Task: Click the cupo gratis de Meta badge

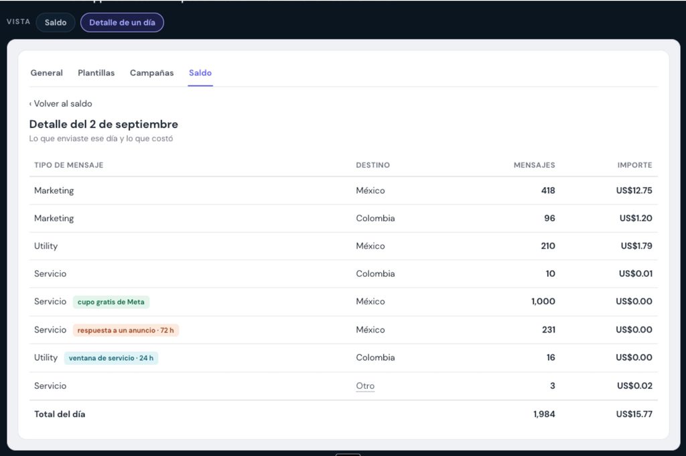Action: click(x=111, y=302)
